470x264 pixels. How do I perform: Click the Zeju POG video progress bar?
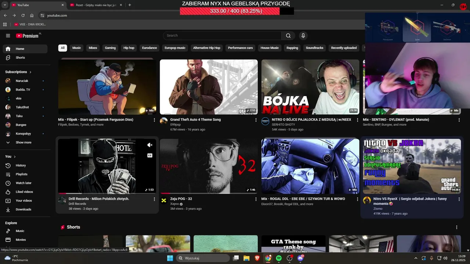pyautogui.click(x=209, y=193)
